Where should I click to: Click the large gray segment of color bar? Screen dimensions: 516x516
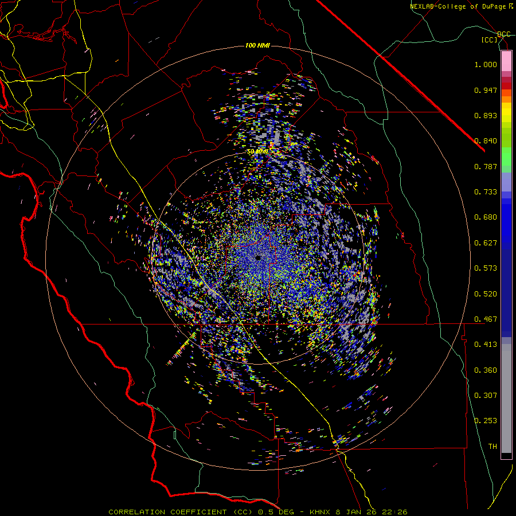[x=506, y=398]
